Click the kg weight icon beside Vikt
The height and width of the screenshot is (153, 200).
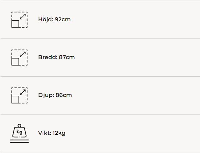pos(19,133)
